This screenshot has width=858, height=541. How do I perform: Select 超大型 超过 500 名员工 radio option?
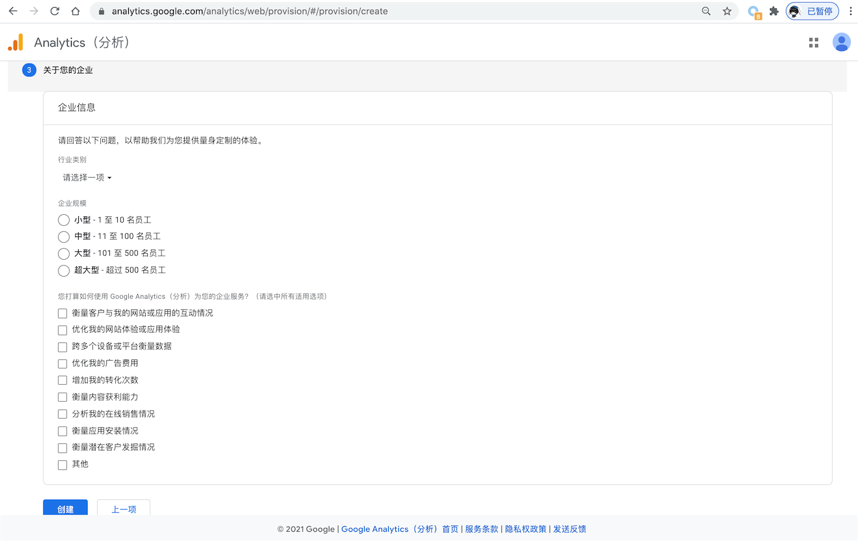64,270
